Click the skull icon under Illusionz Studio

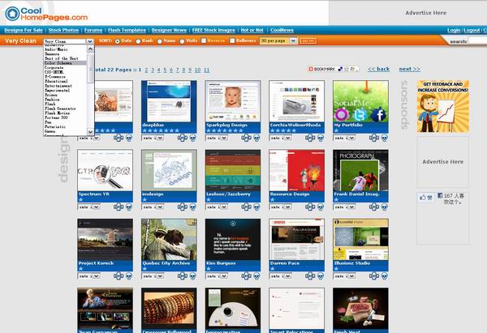[385, 276]
